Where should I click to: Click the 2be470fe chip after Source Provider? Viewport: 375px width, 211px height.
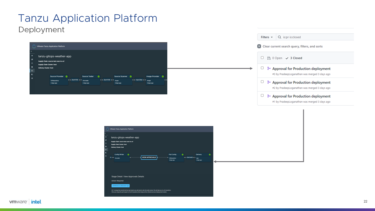point(75,80)
